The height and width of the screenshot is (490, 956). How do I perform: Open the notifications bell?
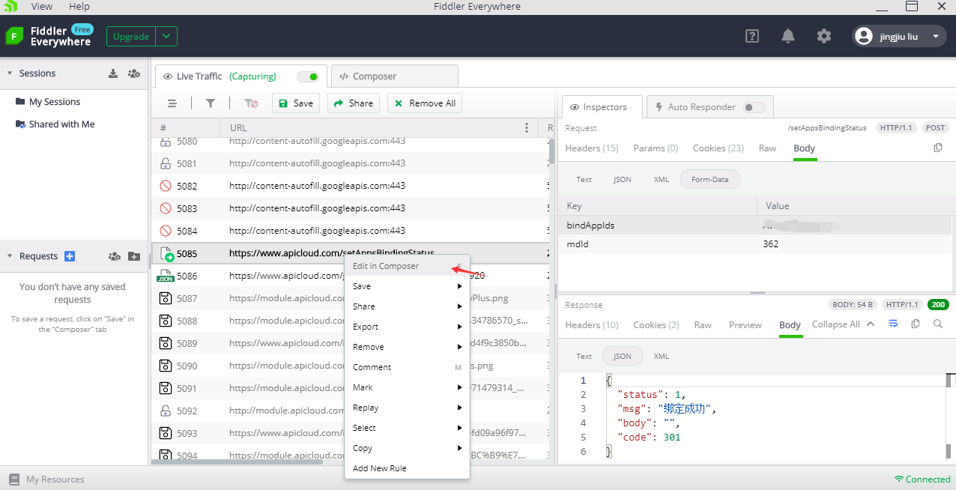point(788,36)
